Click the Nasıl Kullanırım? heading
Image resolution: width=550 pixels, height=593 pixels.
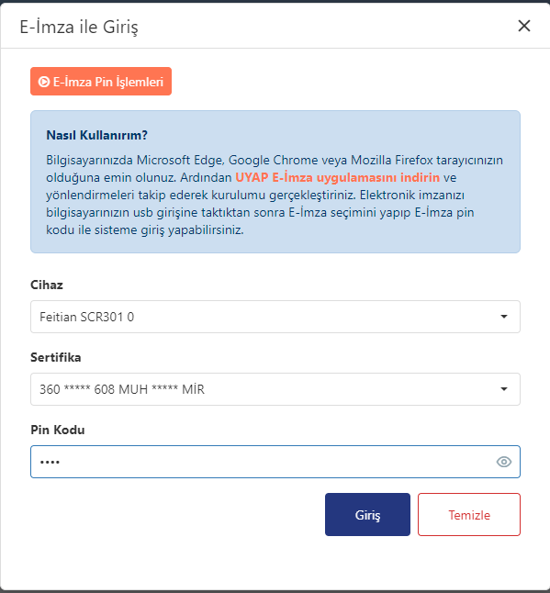pos(96,135)
